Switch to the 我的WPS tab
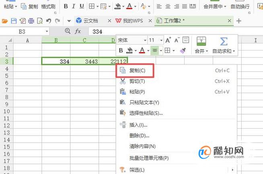Image resolution: width=263 pixels, height=174 pixels. point(133,21)
